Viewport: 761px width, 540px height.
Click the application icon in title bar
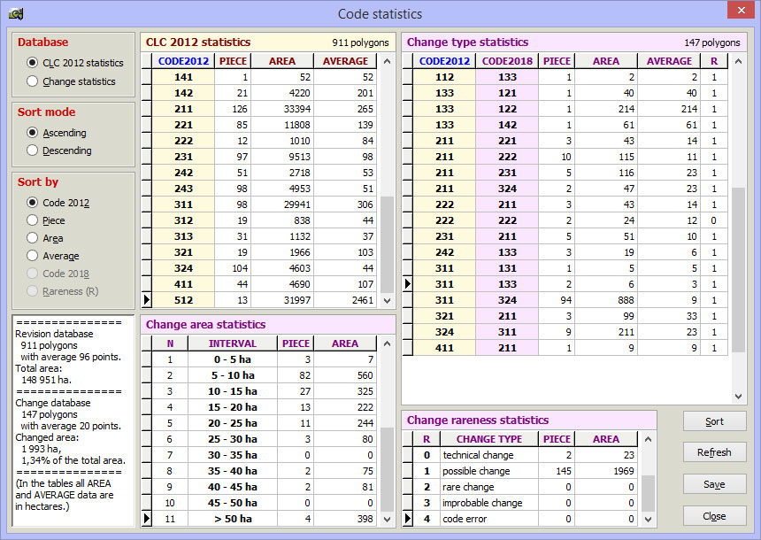tap(15, 13)
